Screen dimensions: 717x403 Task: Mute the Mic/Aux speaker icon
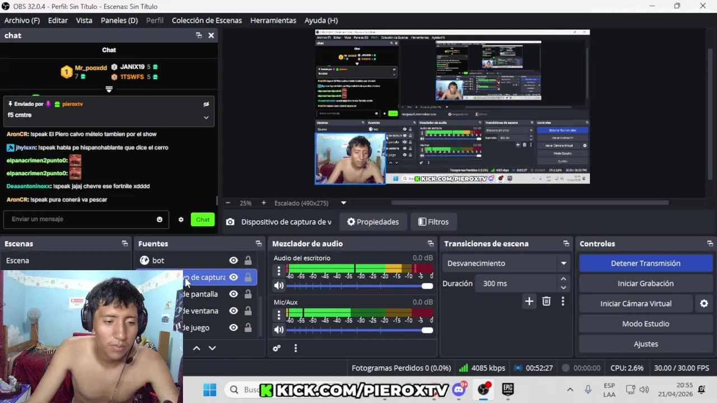point(279,330)
